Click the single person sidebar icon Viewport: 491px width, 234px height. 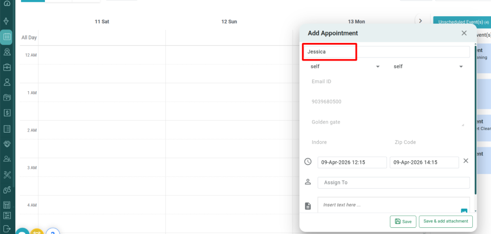pyautogui.click(x=7, y=82)
